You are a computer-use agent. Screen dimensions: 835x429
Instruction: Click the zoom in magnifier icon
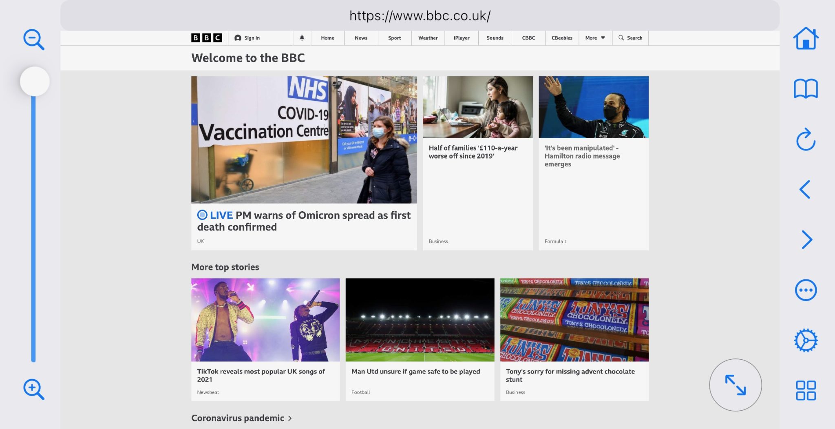[x=33, y=389]
